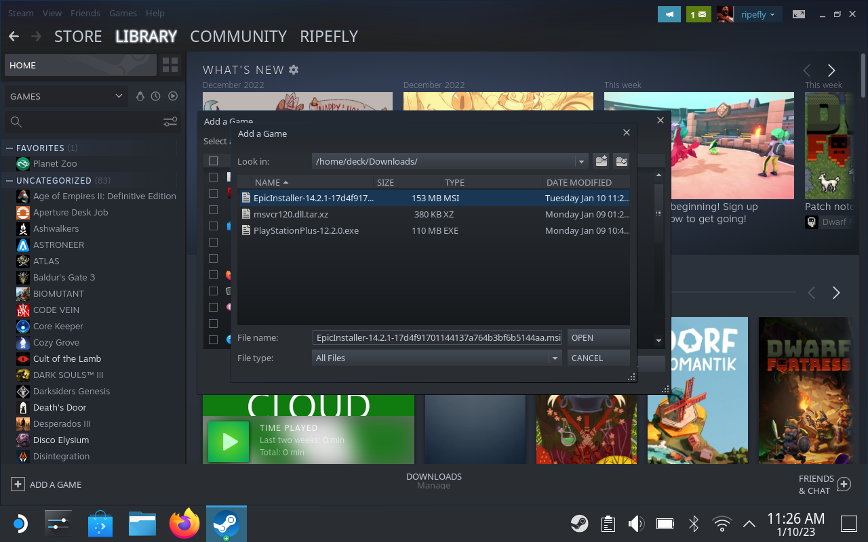Click CANCEL in the Add a Game dialog
Image resolution: width=868 pixels, height=542 pixels.
[x=597, y=358]
